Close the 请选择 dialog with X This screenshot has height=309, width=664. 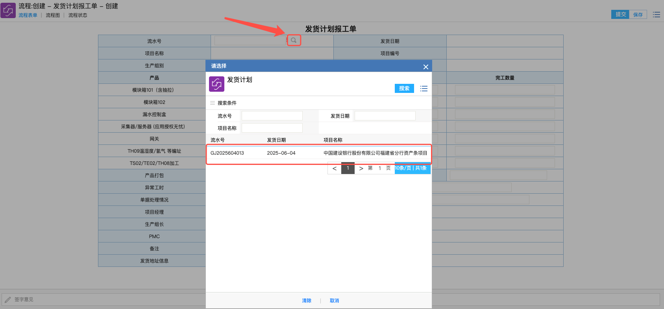(x=425, y=67)
